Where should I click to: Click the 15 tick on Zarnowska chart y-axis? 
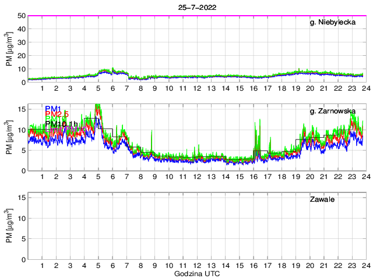(x=21, y=109)
